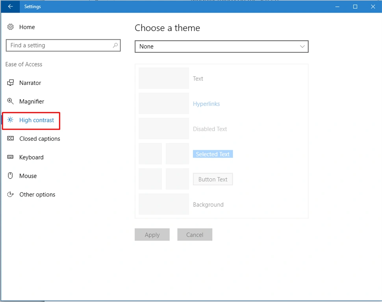This screenshot has height=302, width=382.
Task: Click the Hyperlinks sample link
Action: 206,104
